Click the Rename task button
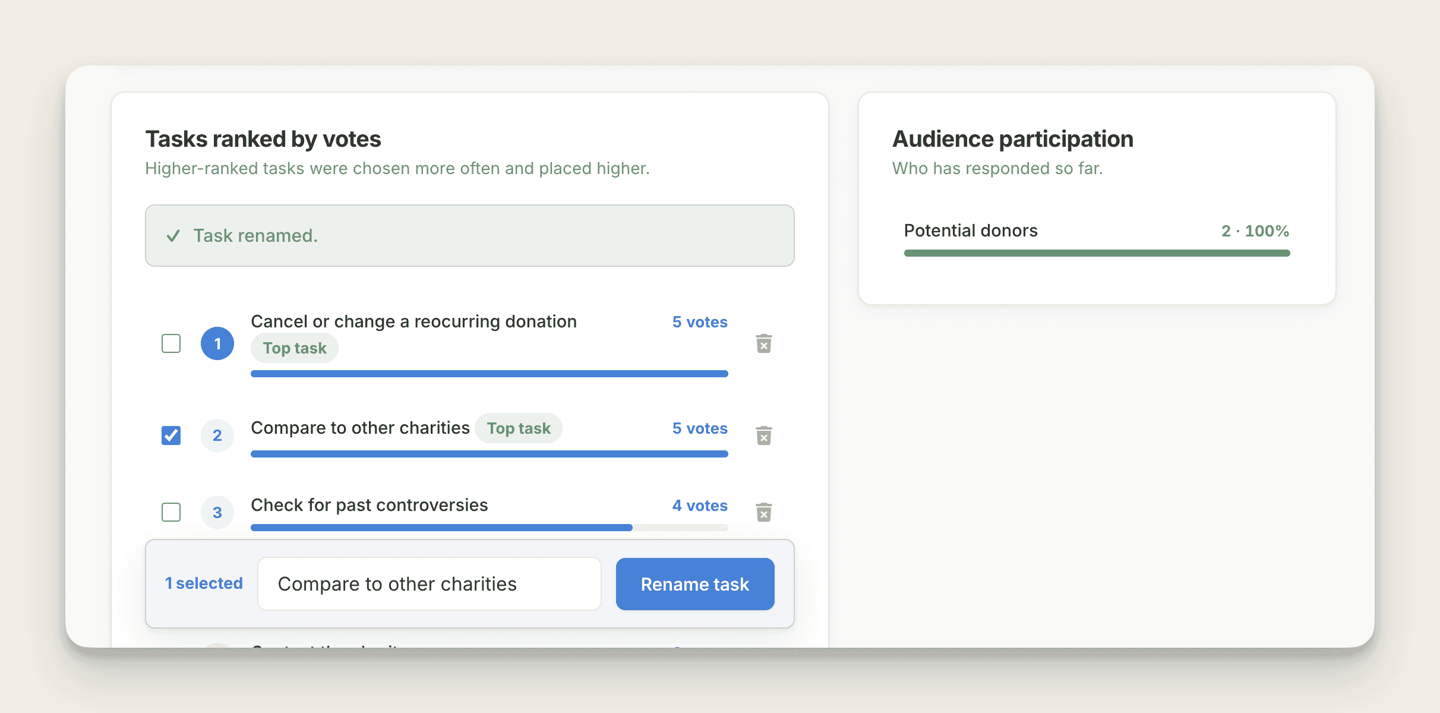The height and width of the screenshot is (713, 1440). (695, 584)
